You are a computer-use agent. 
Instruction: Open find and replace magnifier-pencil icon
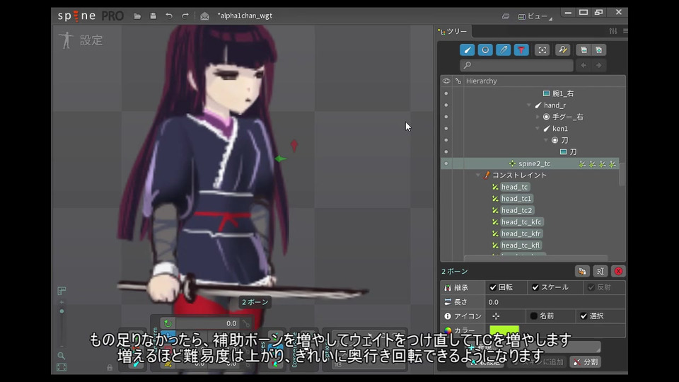click(x=562, y=50)
